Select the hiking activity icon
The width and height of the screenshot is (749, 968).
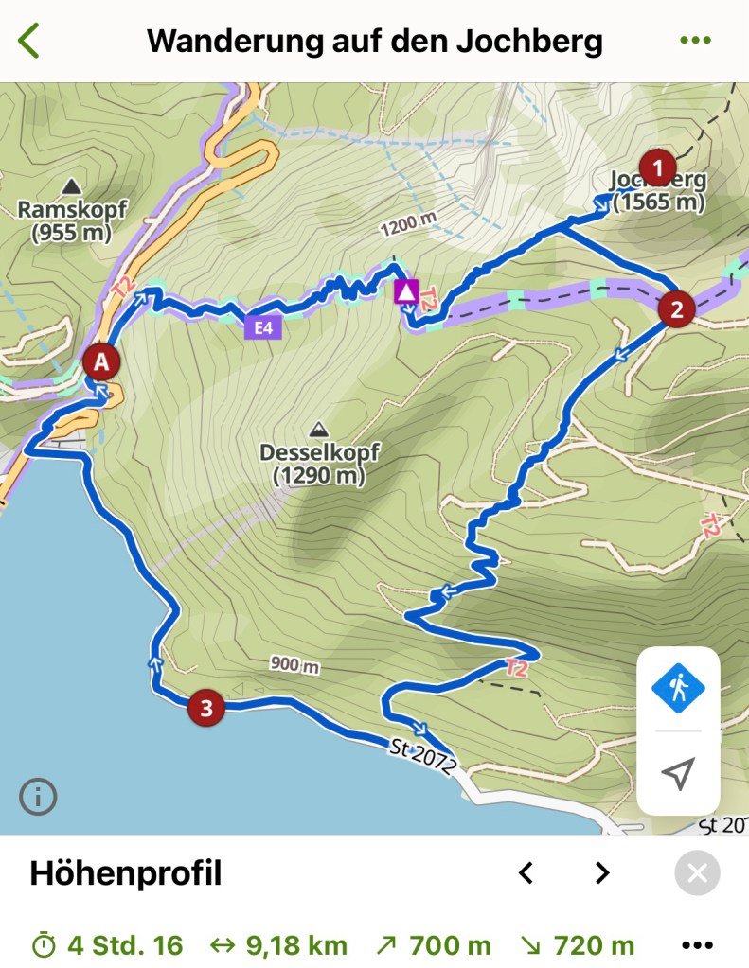pos(678,688)
